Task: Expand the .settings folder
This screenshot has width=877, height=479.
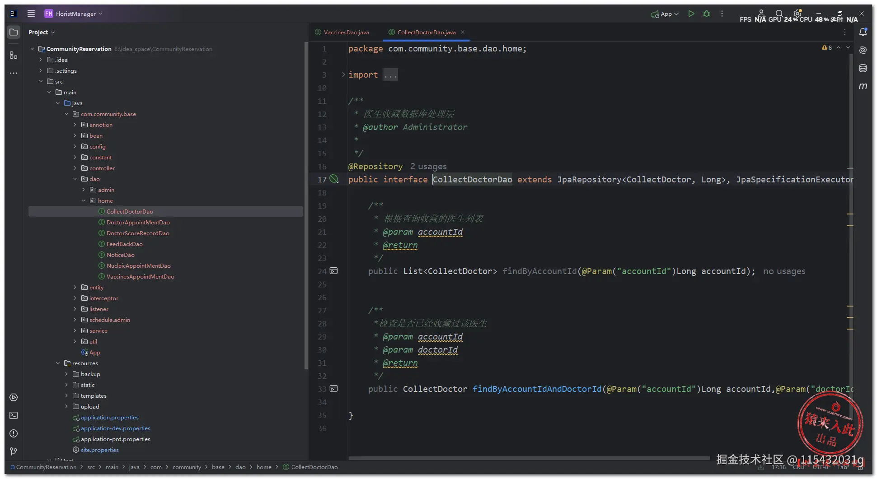Action: [41, 70]
